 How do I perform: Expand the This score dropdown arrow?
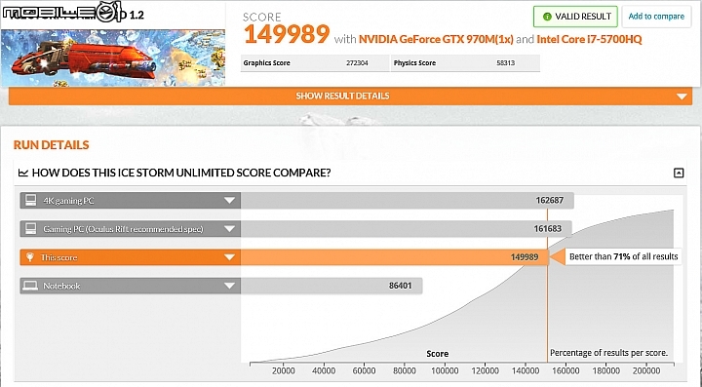pyautogui.click(x=229, y=257)
